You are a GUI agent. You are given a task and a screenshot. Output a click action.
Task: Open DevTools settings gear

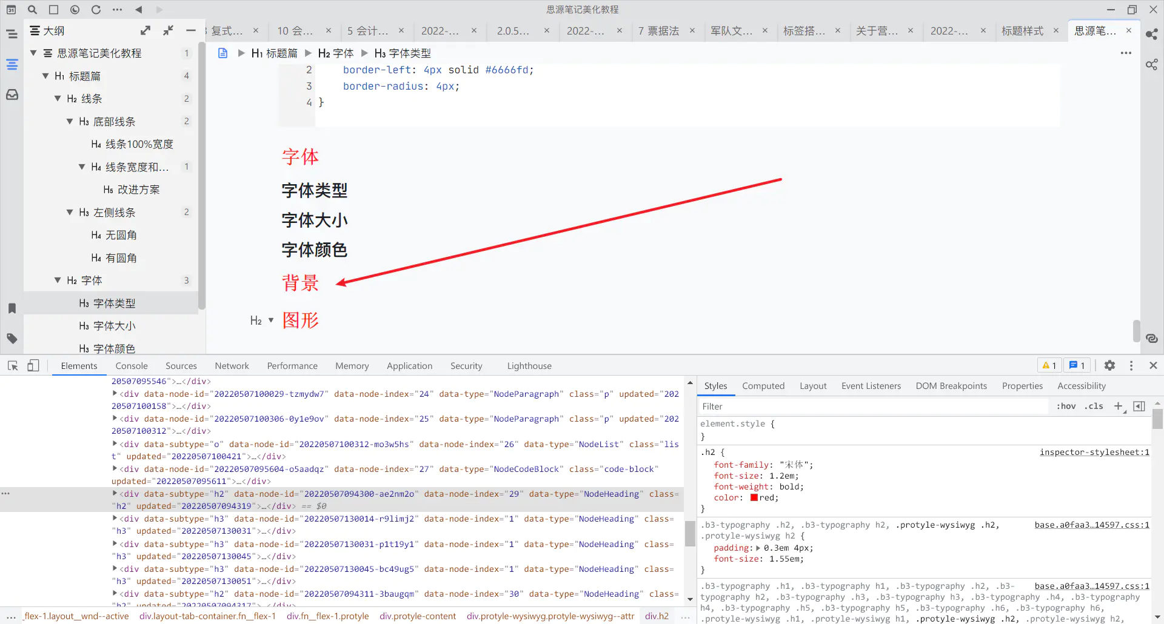pyautogui.click(x=1109, y=365)
